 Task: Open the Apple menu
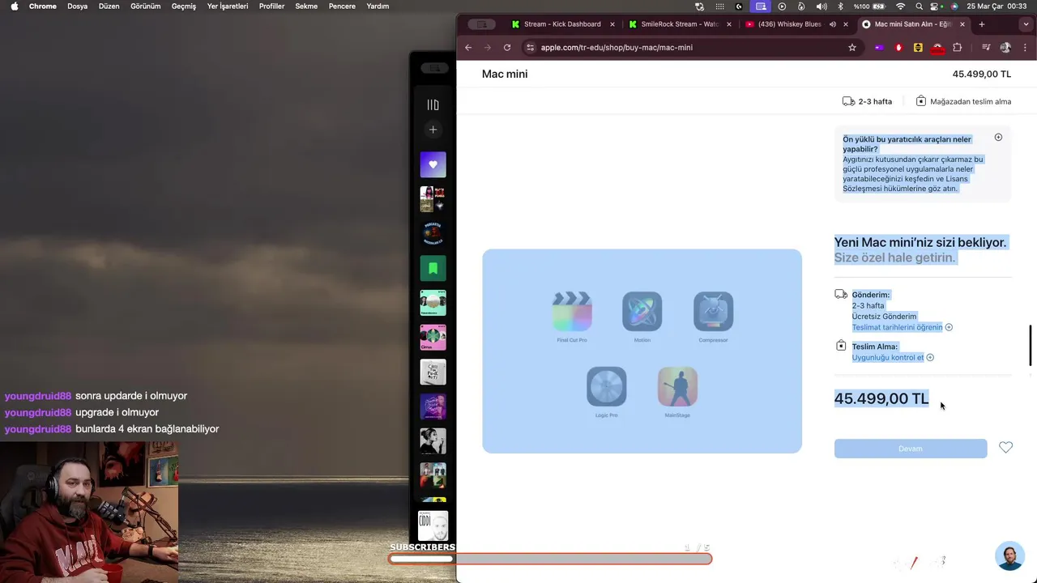pyautogui.click(x=14, y=6)
